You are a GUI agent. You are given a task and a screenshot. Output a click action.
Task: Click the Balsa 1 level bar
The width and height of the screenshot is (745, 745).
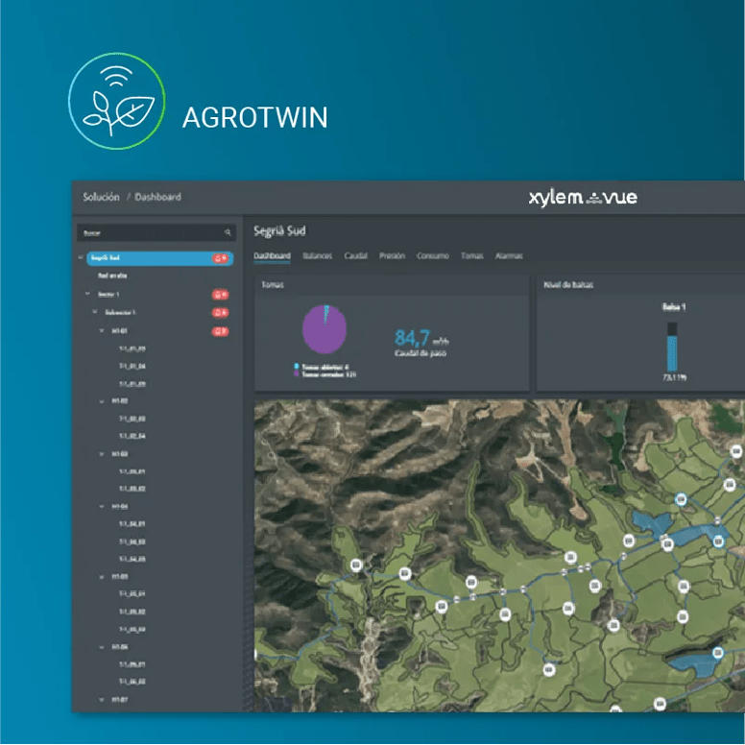point(672,347)
